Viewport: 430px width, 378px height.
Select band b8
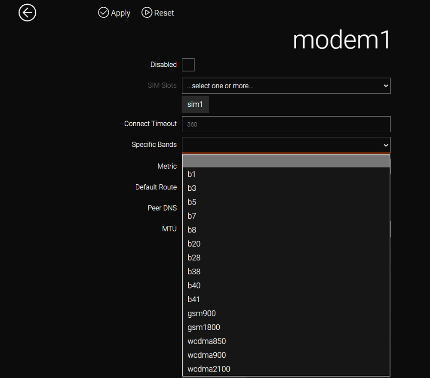point(286,230)
